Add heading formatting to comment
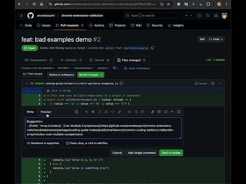Image resolution: width=246 pixels, height=184 pixels. tap(87, 112)
